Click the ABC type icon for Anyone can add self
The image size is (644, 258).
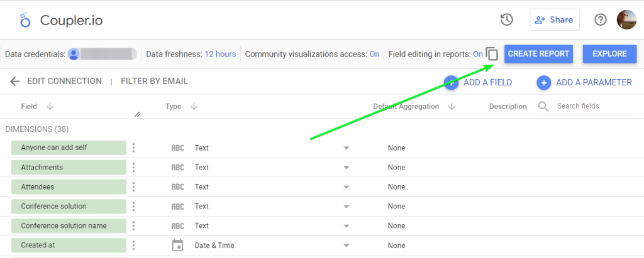[x=177, y=148]
